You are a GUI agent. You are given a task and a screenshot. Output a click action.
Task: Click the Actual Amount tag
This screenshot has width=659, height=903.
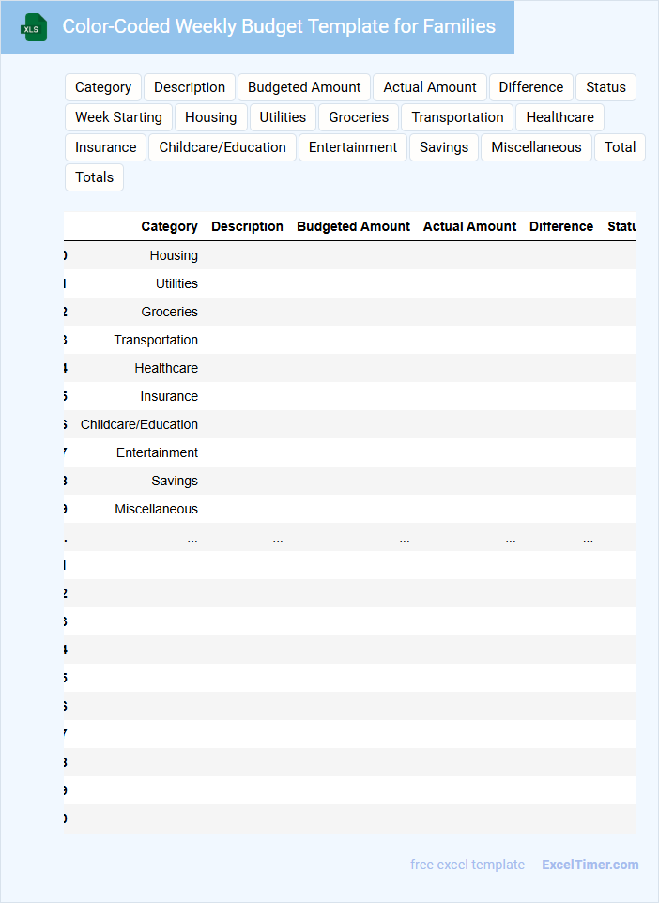[x=430, y=87]
